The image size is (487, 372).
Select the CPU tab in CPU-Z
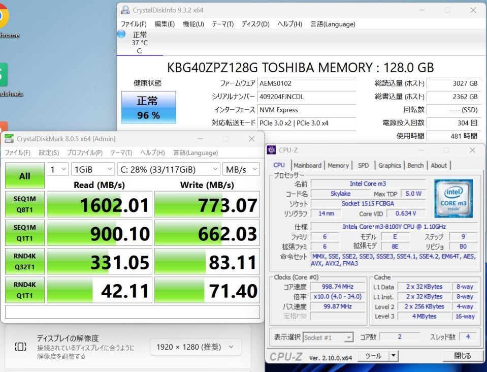point(279,165)
